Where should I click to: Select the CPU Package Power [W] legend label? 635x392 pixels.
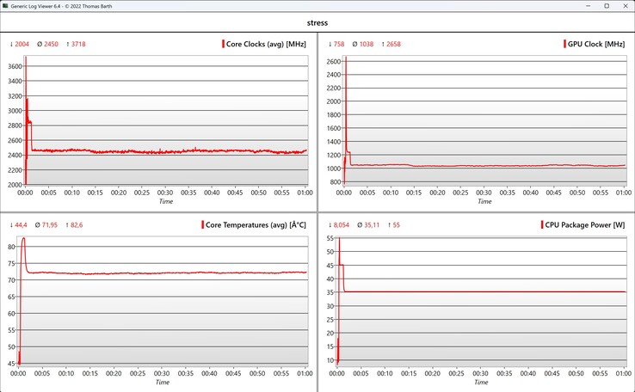[584, 224]
